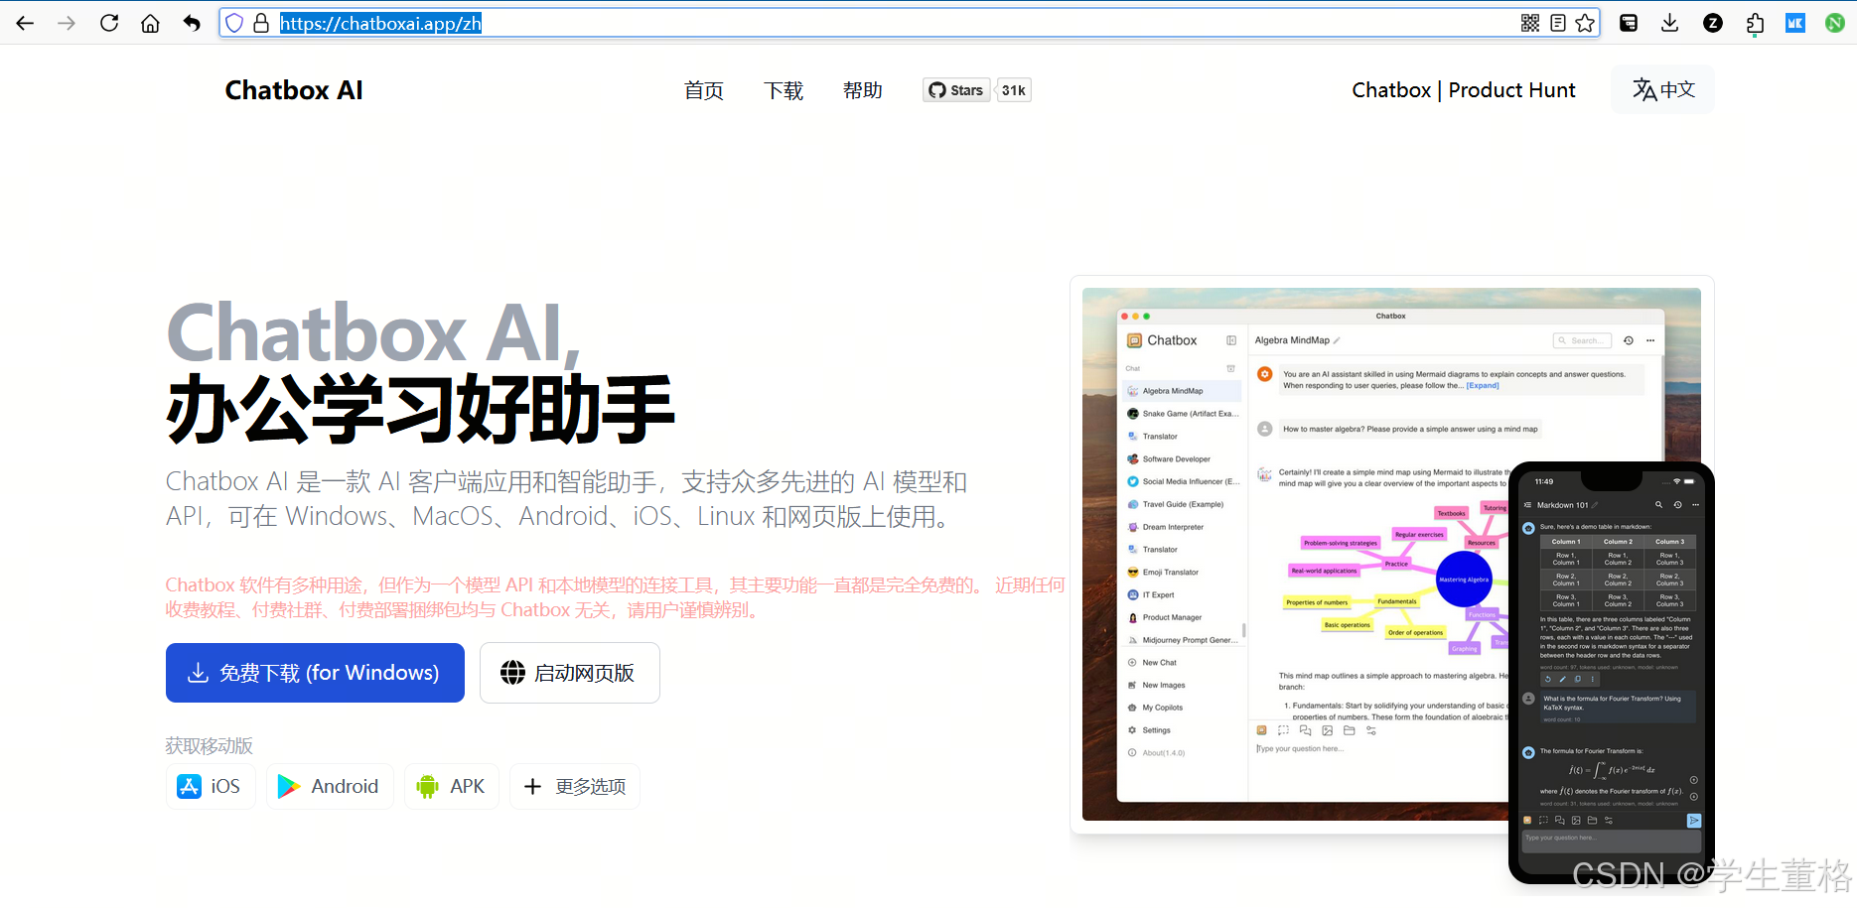Screen dimensions: 1857x908
Task: Go back using the browser back arrow
Action: [25, 23]
